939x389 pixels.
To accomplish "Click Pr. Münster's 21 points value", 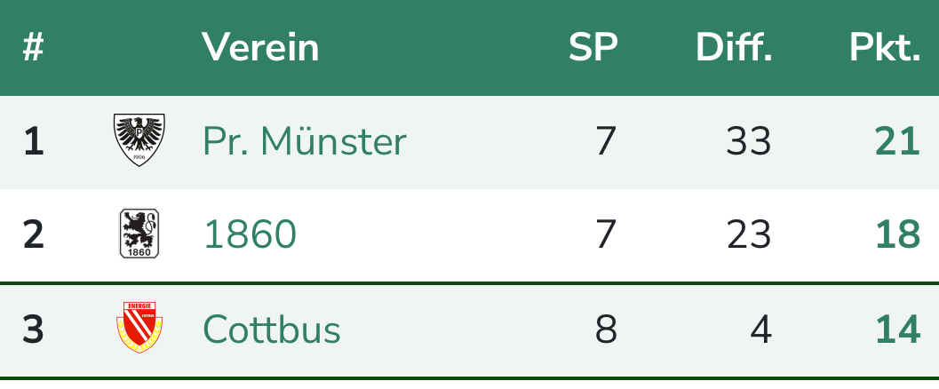I will tap(897, 141).
